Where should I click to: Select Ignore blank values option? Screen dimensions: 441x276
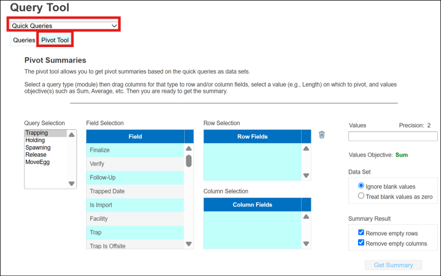[361, 186]
